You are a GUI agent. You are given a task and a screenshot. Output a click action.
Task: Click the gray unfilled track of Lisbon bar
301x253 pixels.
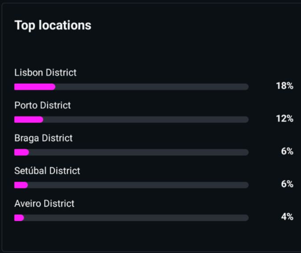(x=152, y=87)
